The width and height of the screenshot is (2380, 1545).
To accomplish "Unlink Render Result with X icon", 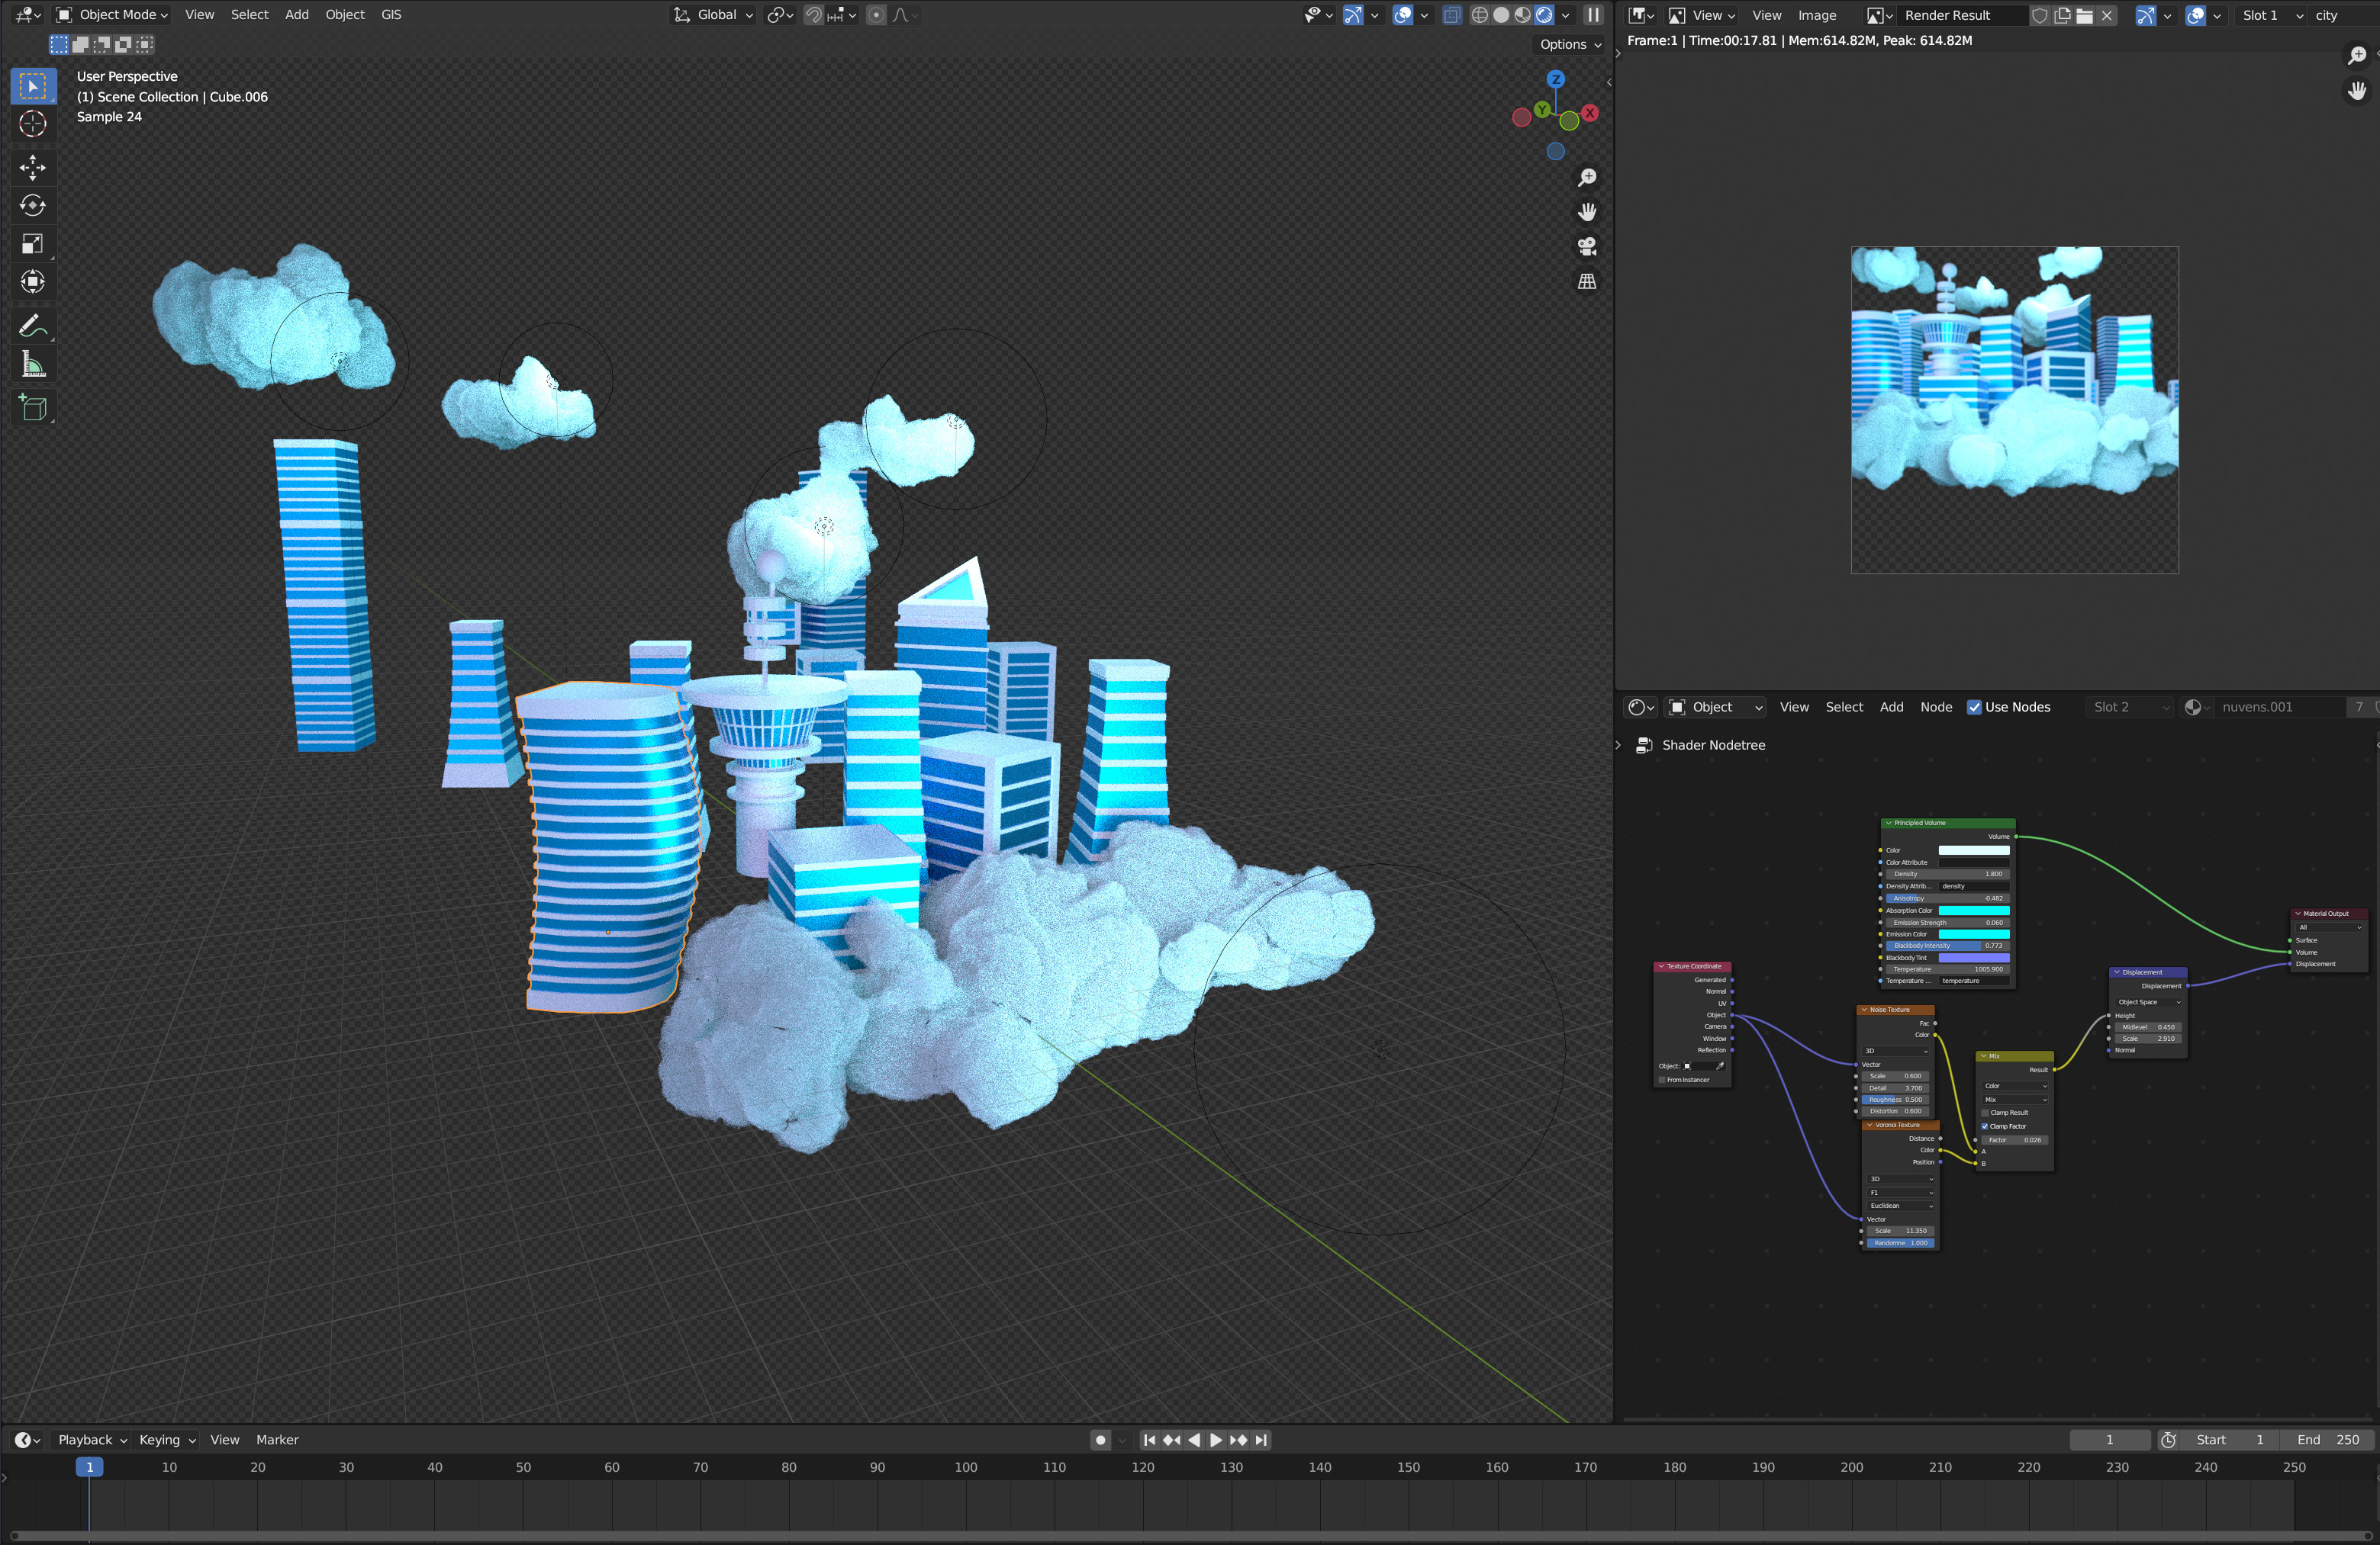I will [2107, 15].
